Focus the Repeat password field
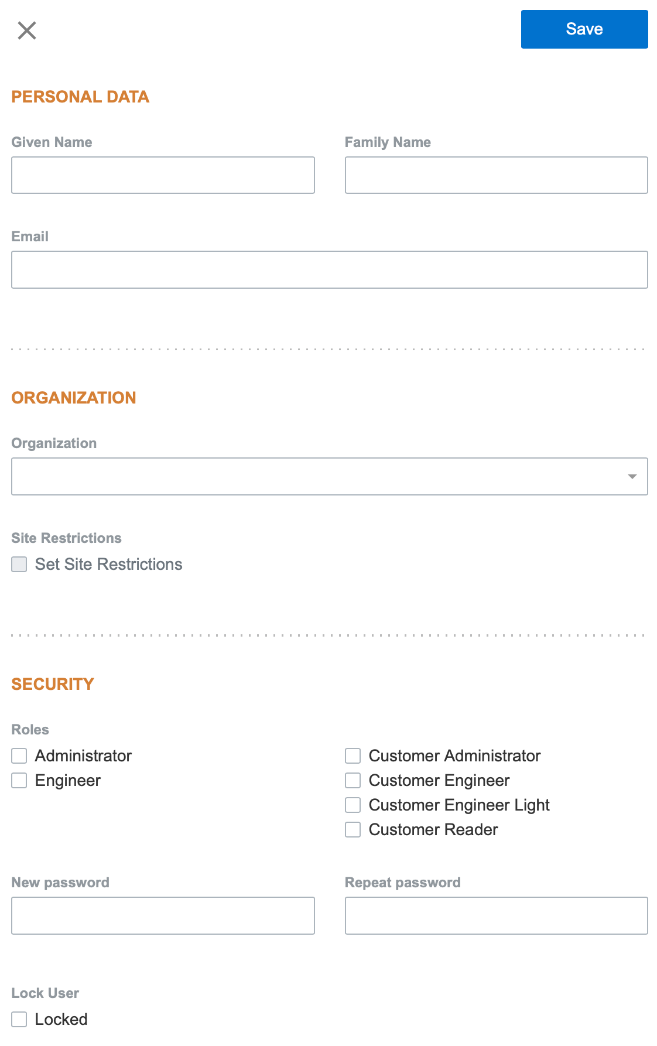Viewport: 657px width, 1046px height. coord(496,915)
